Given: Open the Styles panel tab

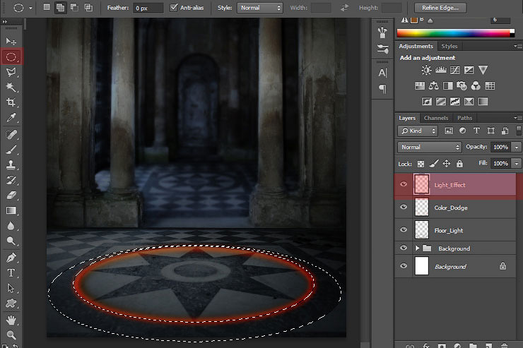Looking at the screenshot, I should pyautogui.click(x=449, y=46).
